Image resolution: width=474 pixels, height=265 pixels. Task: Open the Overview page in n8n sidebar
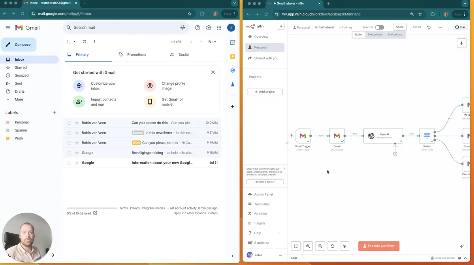261,37
